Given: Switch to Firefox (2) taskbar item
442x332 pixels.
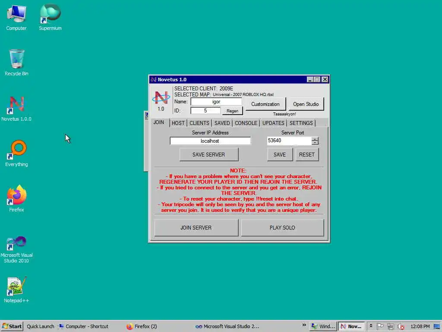Looking at the screenshot, I should coord(142,326).
